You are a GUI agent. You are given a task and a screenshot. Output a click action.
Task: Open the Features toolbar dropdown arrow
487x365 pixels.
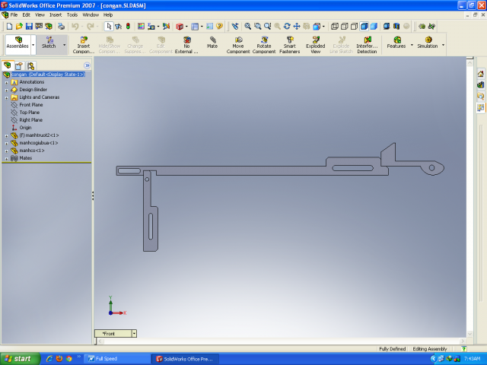point(412,45)
